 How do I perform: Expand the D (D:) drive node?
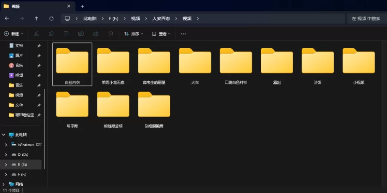tap(6, 154)
